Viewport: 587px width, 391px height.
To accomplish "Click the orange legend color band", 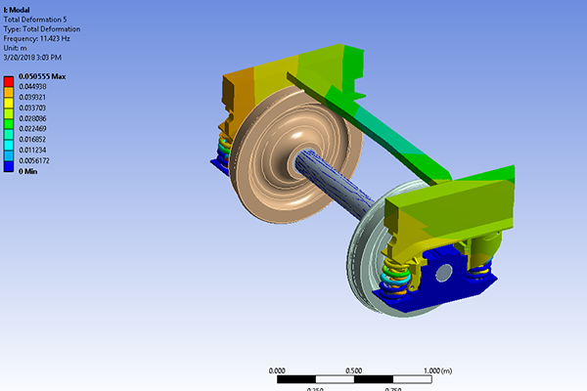I will click(9, 93).
